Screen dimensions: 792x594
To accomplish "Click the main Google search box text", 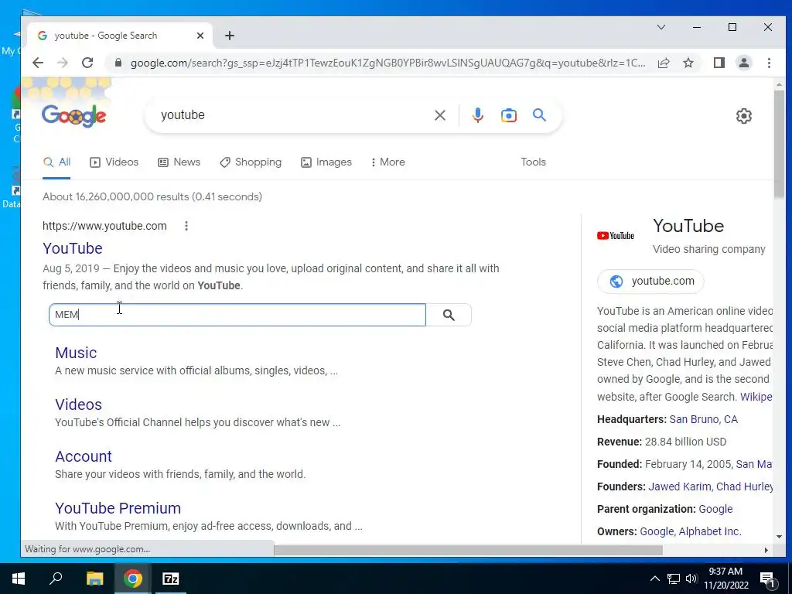I will (183, 115).
